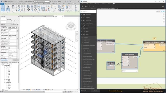
Task: Click the Location Line value field
Action: 12,28
